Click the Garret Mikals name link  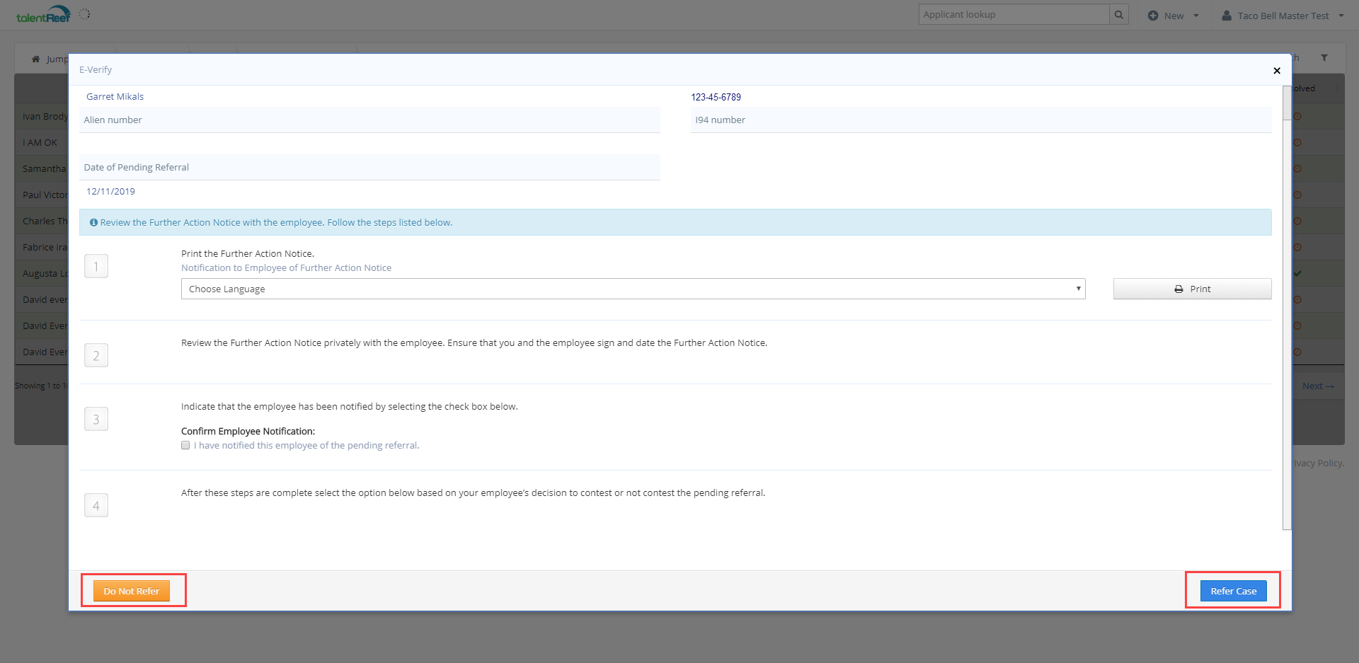[115, 97]
